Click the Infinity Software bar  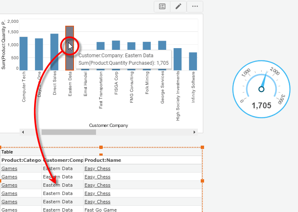(193, 61)
